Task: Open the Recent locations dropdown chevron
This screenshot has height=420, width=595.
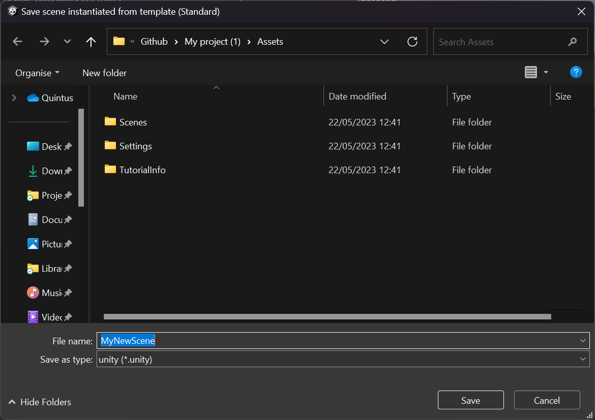Action: [x=67, y=42]
